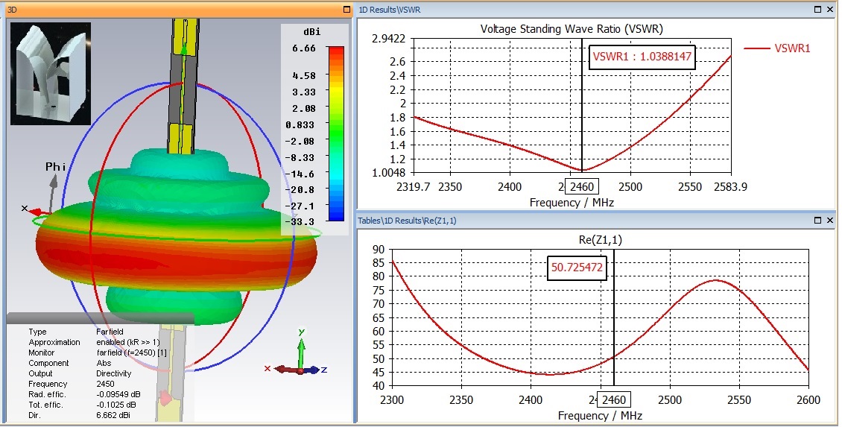
Task: Close the Re(Z1,1) results window
Action: [x=829, y=221]
